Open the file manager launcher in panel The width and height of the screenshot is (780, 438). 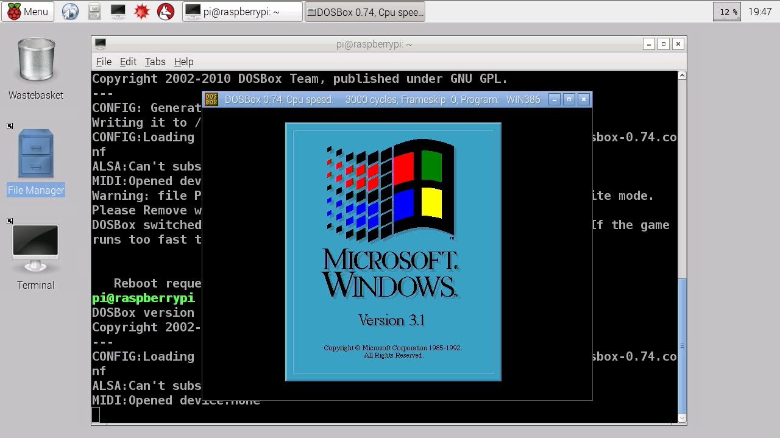click(x=94, y=12)
